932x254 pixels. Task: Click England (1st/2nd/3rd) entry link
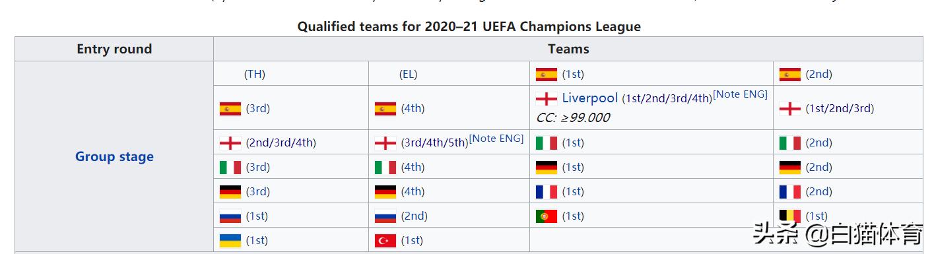point(840,108)
